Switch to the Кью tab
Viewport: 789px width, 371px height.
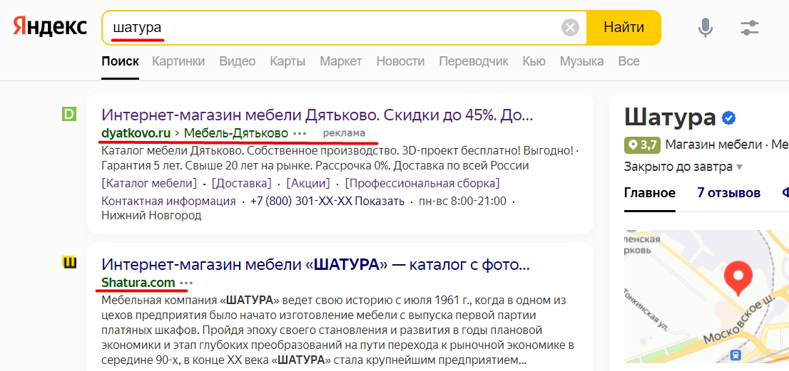coord(534,61)
